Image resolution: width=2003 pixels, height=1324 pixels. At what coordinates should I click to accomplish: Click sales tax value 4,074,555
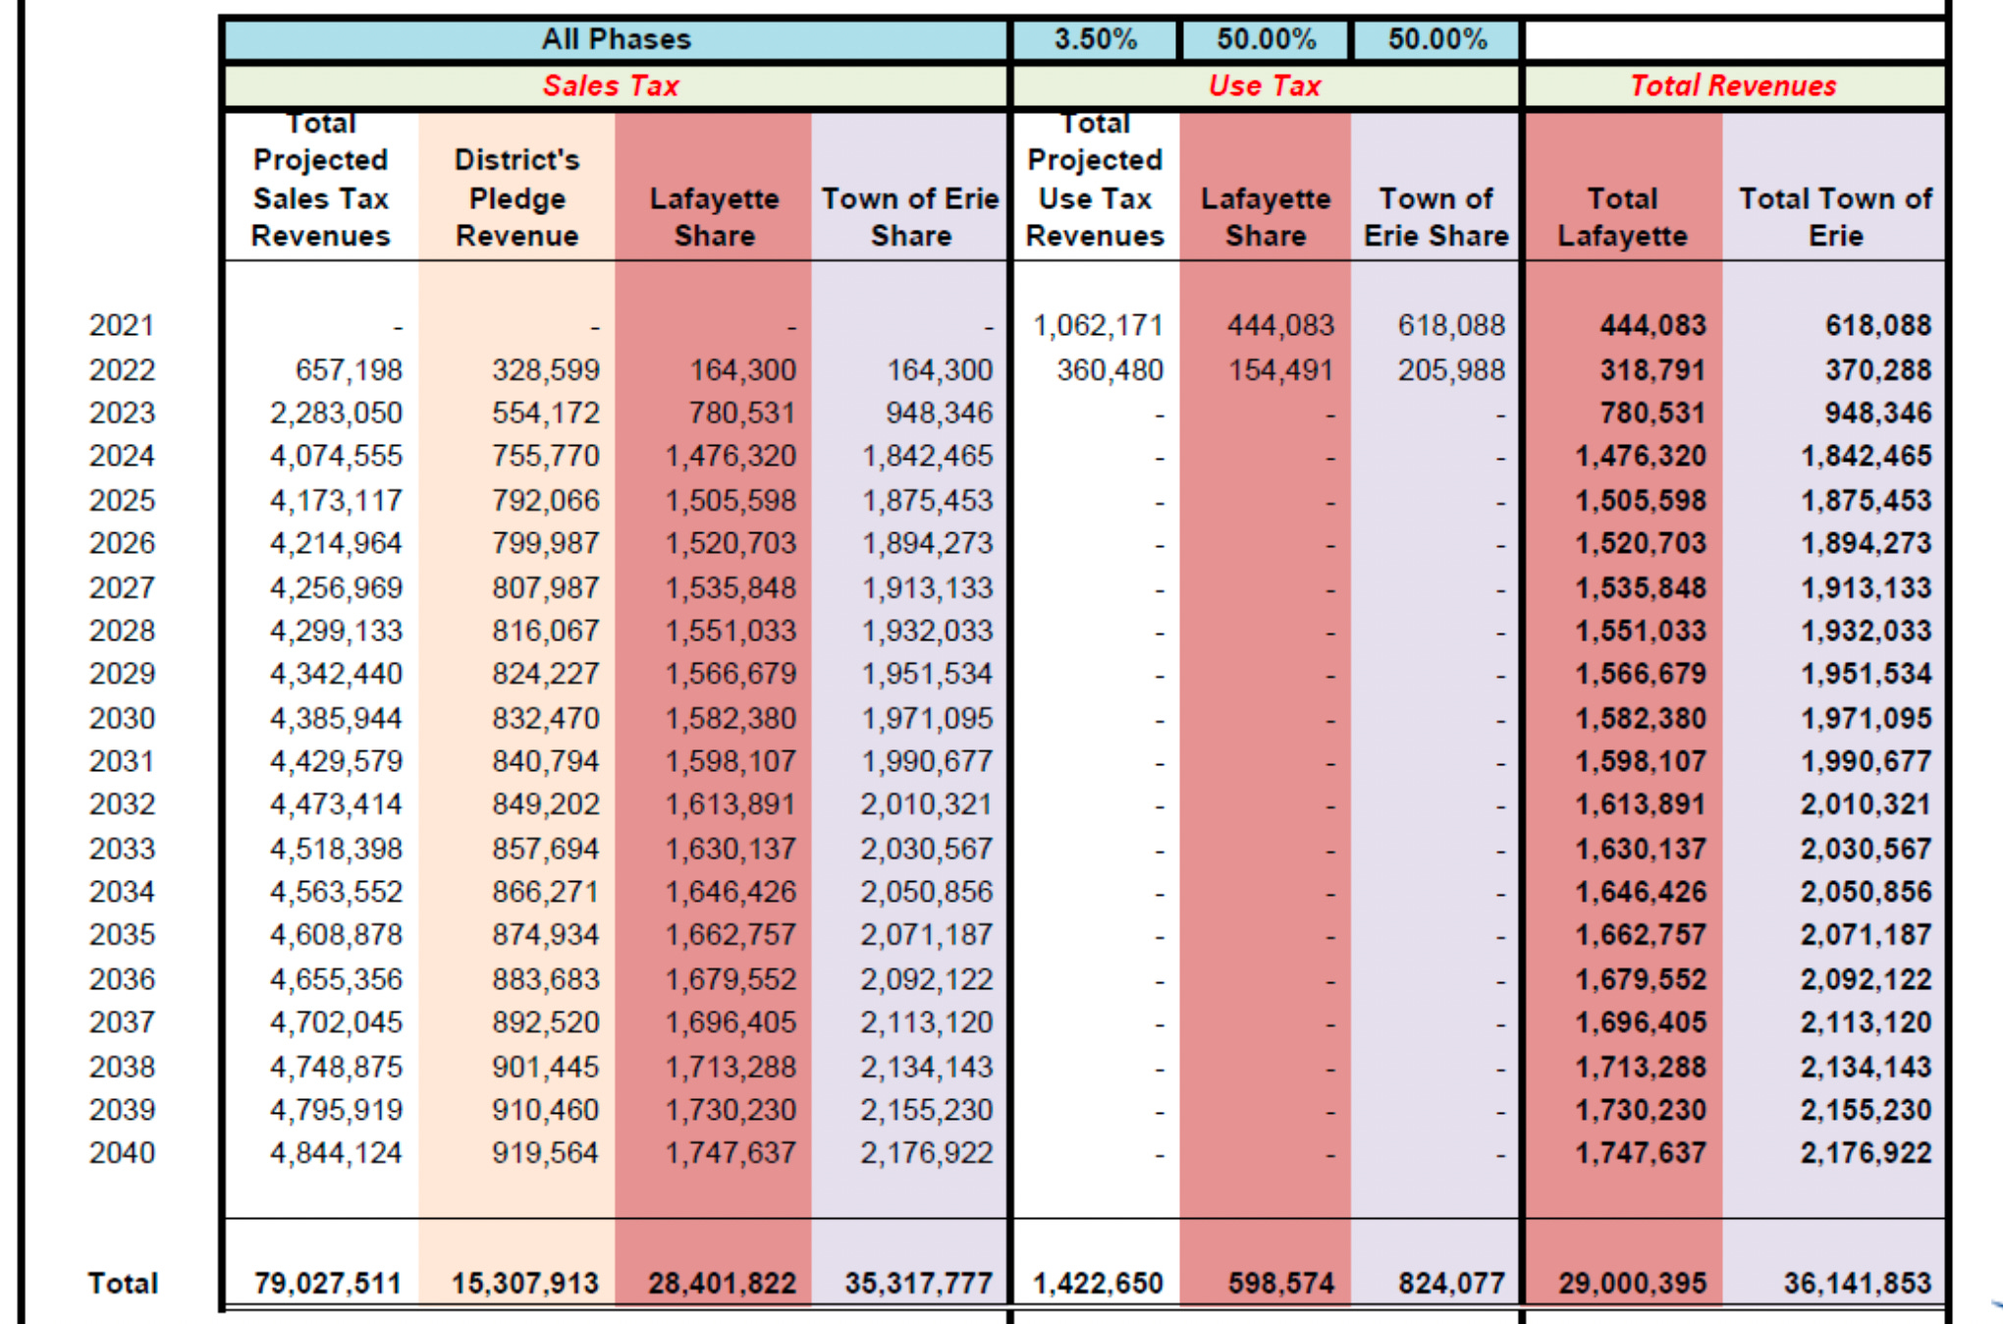point(336,457)
